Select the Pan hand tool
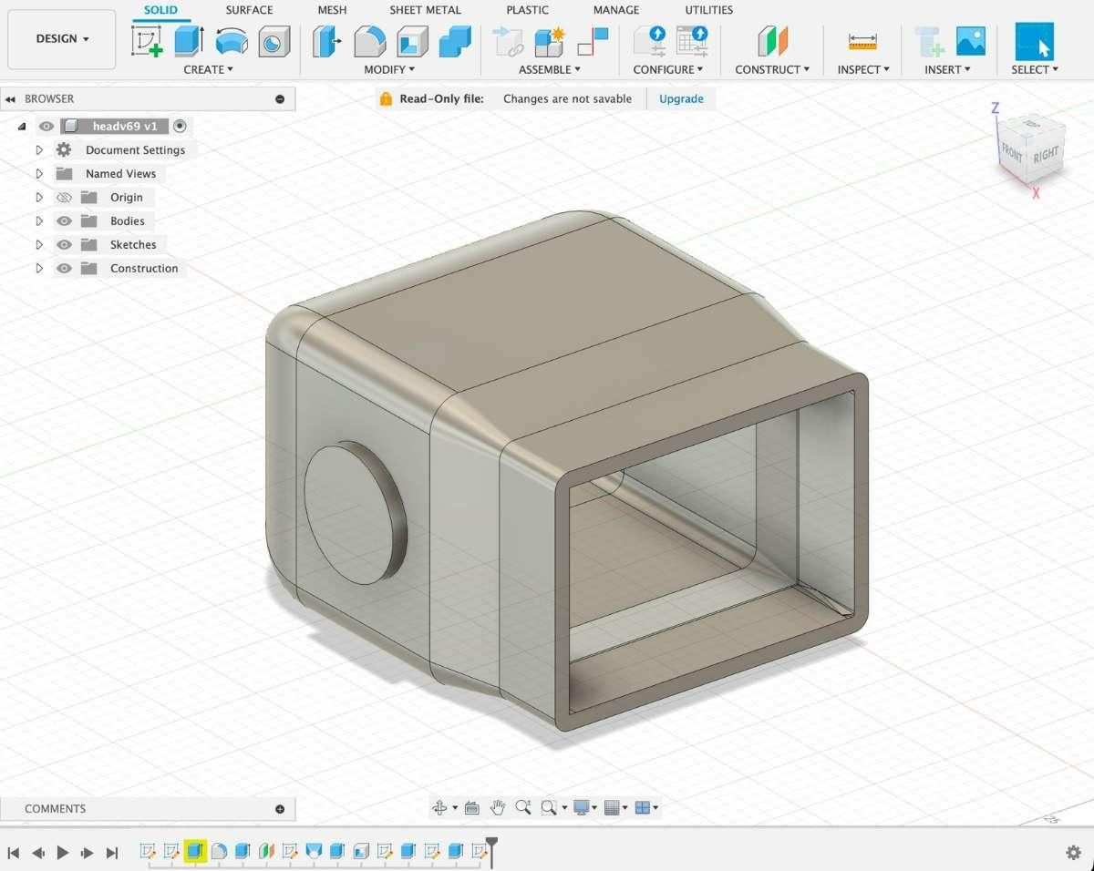This screenshot has width=1094, height=871. click(497, 807)
